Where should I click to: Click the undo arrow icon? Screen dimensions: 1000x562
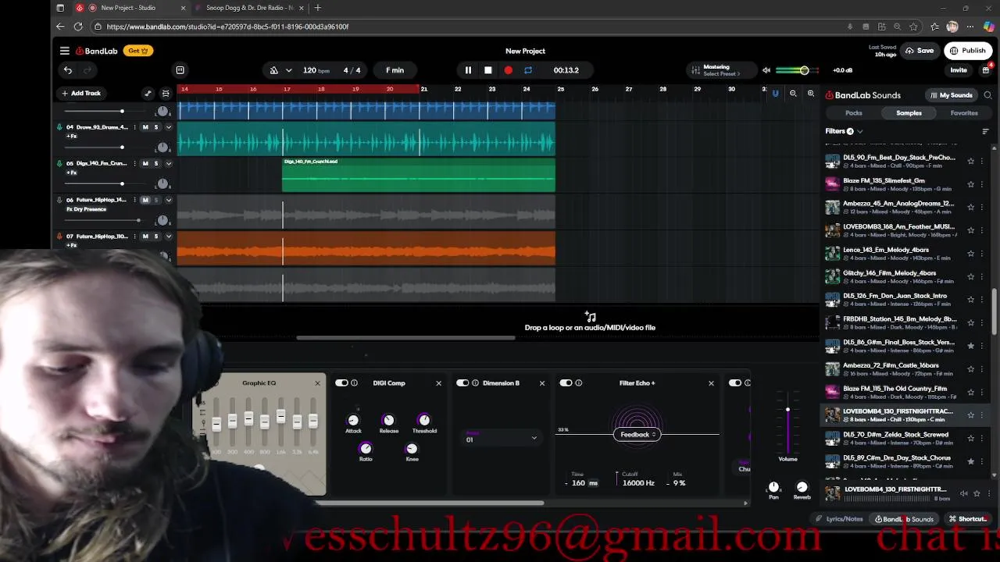(68, 70)
